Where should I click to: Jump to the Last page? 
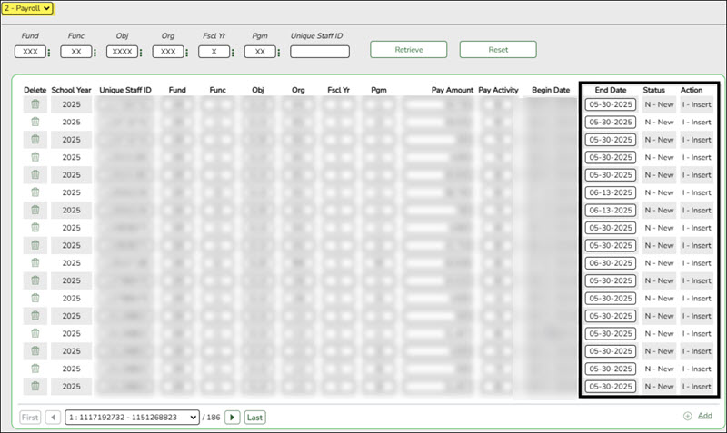coord(255,417)
